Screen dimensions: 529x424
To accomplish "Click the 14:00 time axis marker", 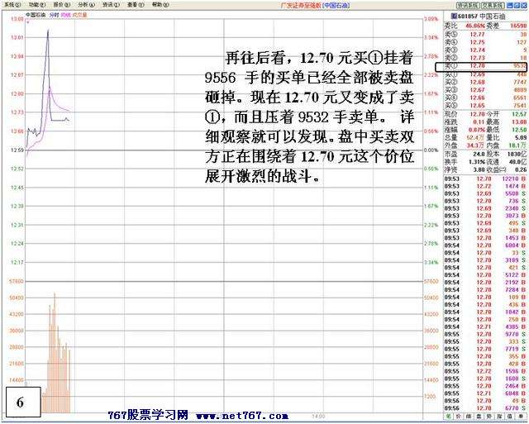I will pos(317,416).
